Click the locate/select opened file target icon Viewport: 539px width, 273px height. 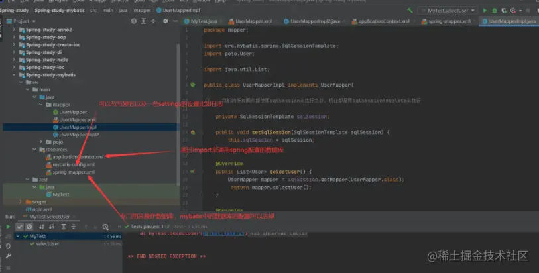coord(134,21)
